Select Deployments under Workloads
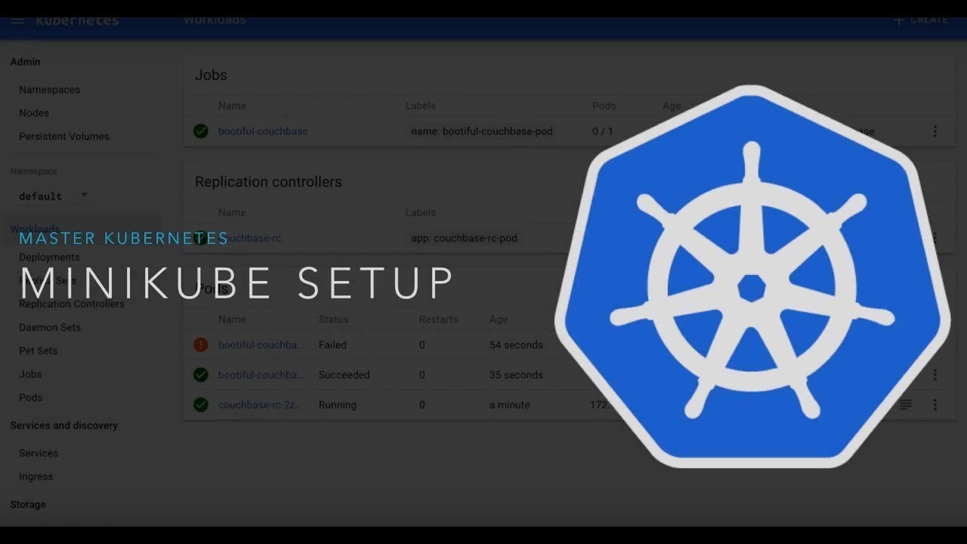Image resolution: width=967 pixels, height=544 pixels. 49,257
